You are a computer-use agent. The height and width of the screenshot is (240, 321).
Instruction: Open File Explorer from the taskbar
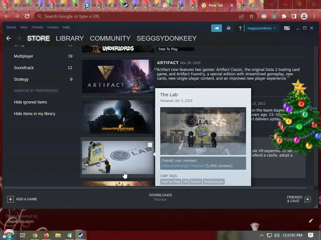[58, 235]
